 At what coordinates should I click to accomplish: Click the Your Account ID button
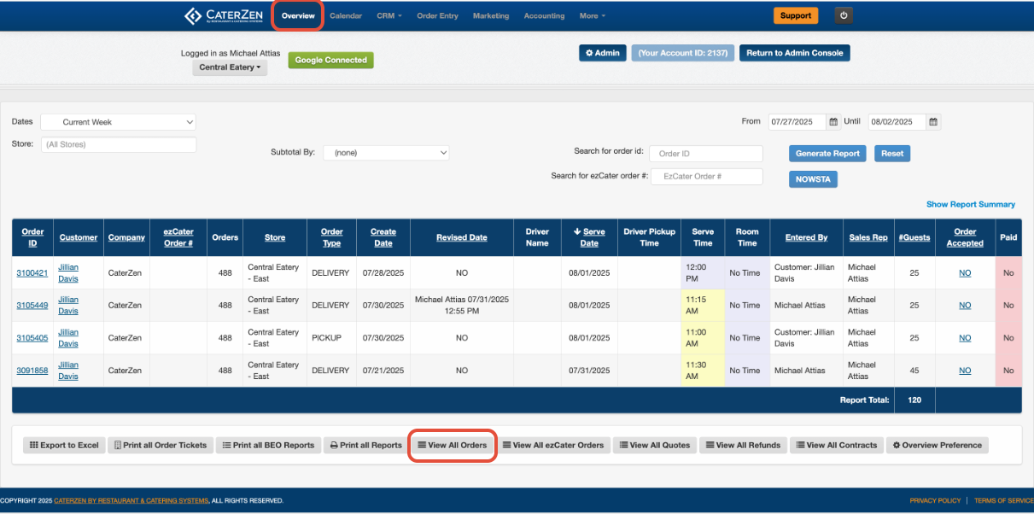683,53
